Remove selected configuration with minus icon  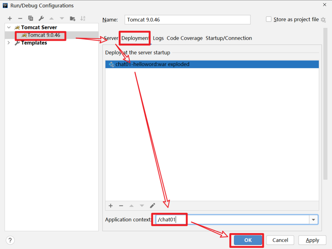click(x=20, y=19)
